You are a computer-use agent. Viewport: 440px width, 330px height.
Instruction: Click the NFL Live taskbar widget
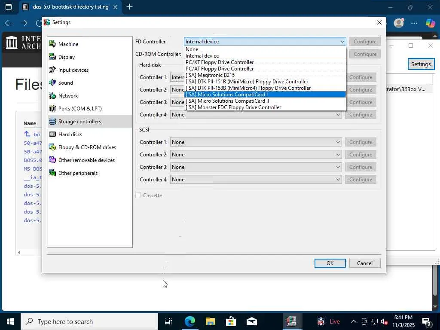coord(328,321)
